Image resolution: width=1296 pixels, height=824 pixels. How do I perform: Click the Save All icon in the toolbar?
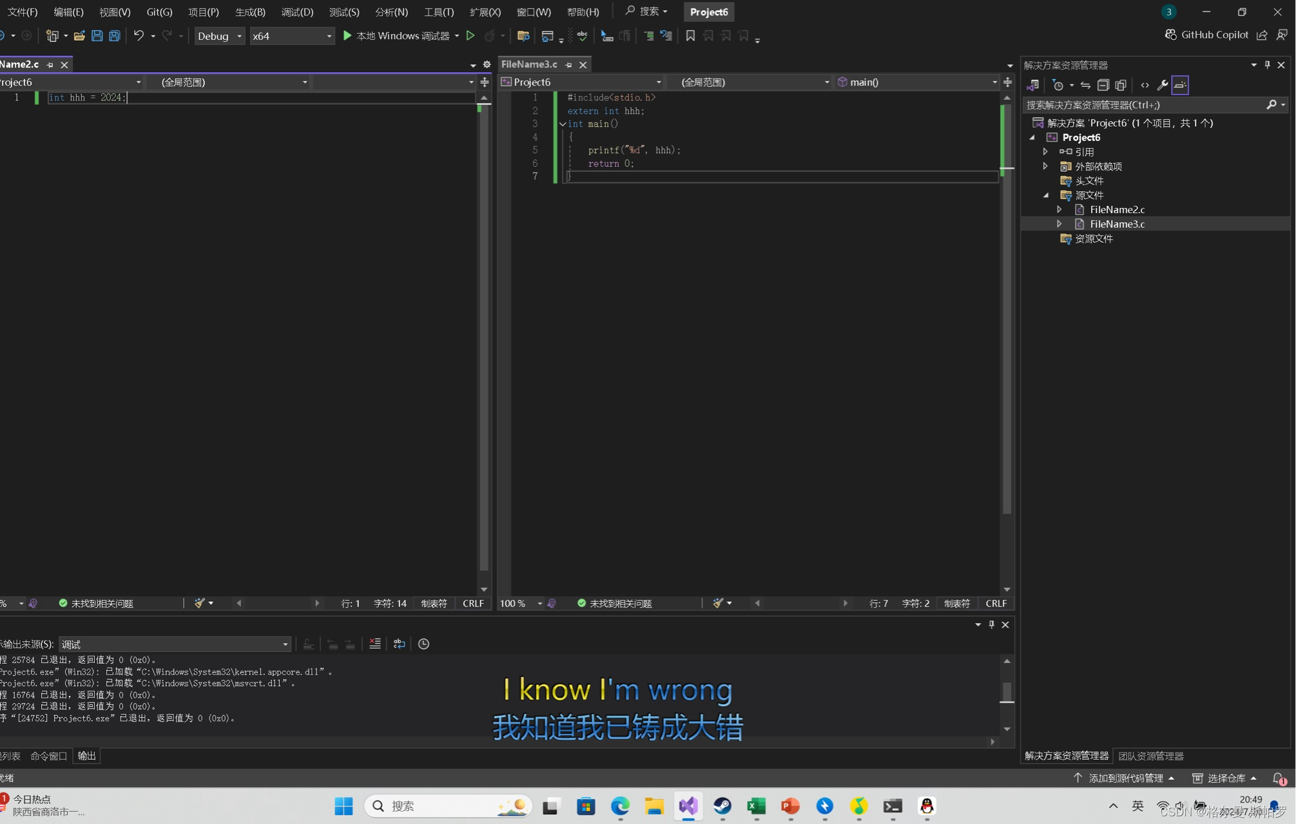click(115, 36)
